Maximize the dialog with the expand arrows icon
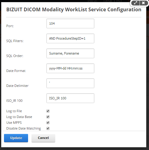 coord(135,3)
